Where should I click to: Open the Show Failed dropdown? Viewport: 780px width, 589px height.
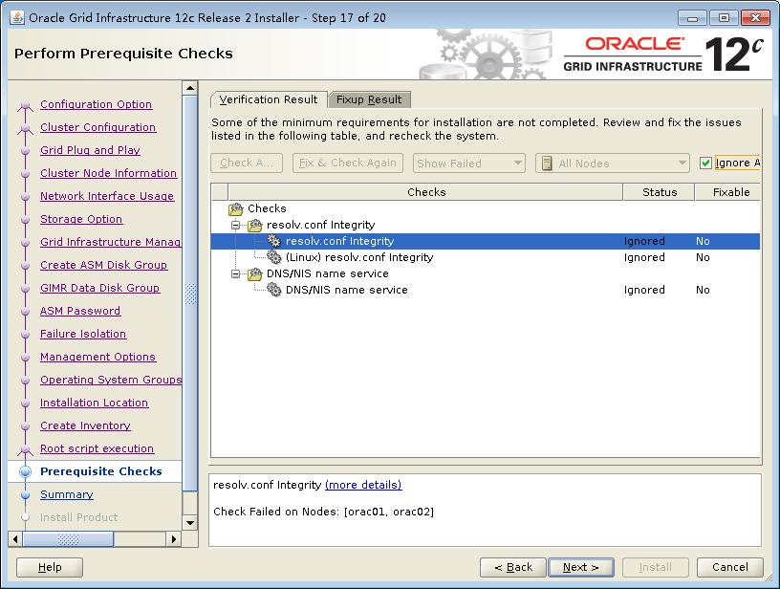pyautogui.click(x=469, y=164)
